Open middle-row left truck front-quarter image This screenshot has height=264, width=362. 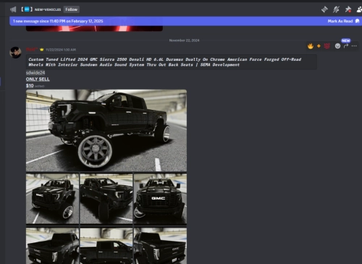click(52, 199)
